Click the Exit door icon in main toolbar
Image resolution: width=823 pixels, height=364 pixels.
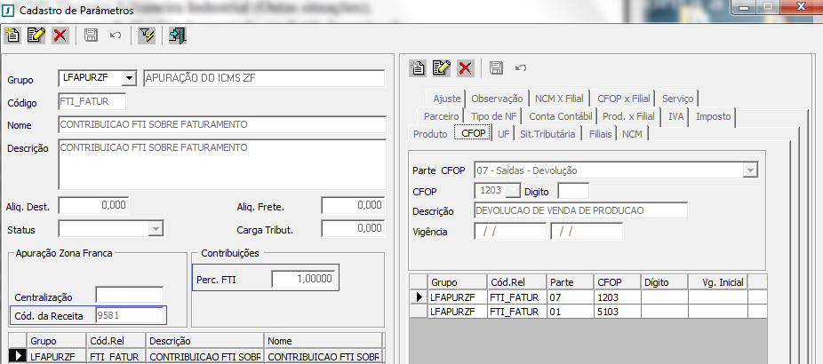(x=178, y=36)
